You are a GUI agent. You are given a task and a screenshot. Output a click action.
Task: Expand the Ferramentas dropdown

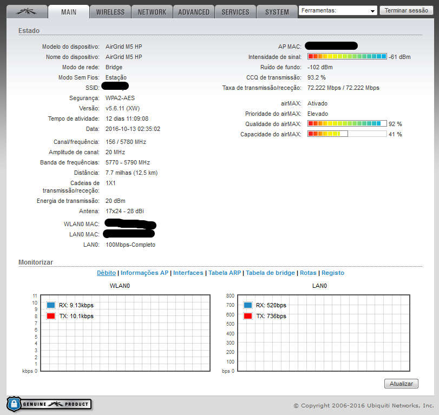338,11
